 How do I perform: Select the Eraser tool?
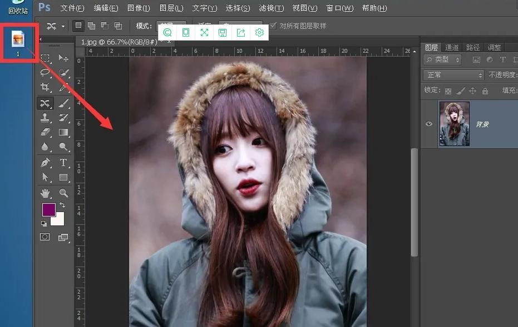(x=45, y=132)
